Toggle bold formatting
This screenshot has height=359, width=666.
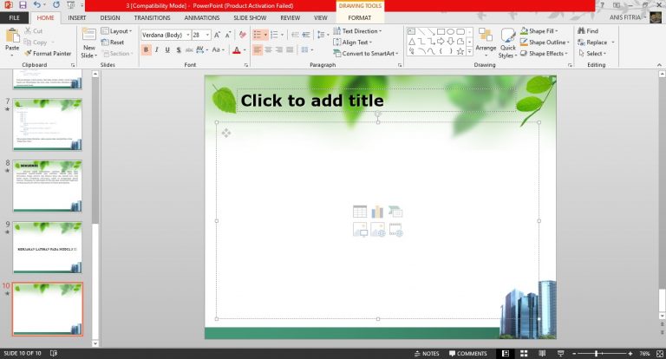146,49
